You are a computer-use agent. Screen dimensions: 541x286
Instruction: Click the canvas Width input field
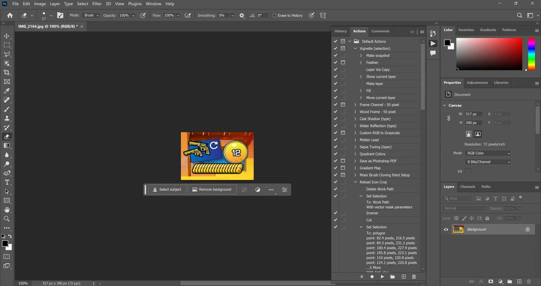(x=474, y=114)
